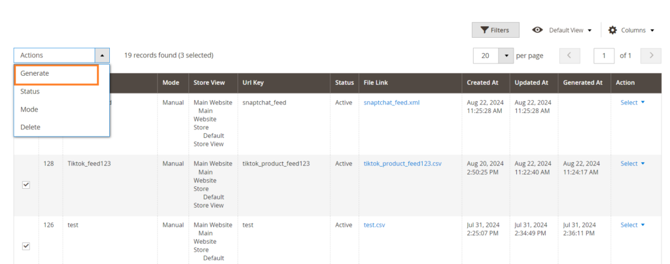Collapse the Actions dropdown arrow
This screenshot has width=670, height=264.
coord(102,56)
